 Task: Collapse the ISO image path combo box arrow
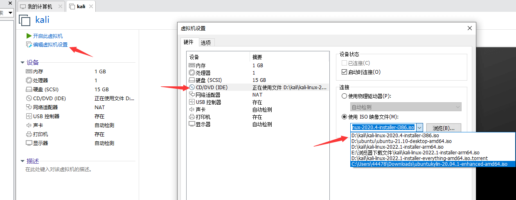[419, 127]
